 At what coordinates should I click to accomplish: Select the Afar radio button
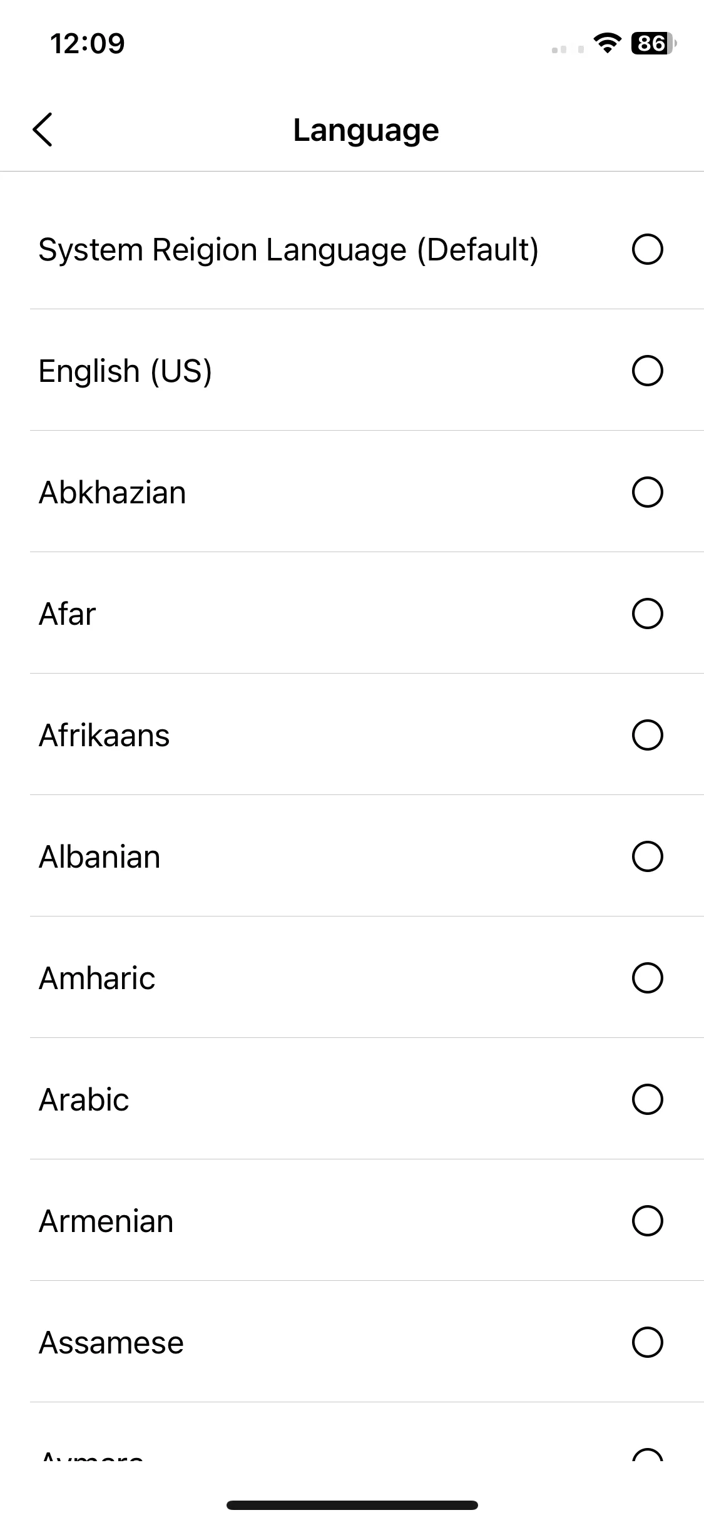pyautogui.click(x=647, y=614)
